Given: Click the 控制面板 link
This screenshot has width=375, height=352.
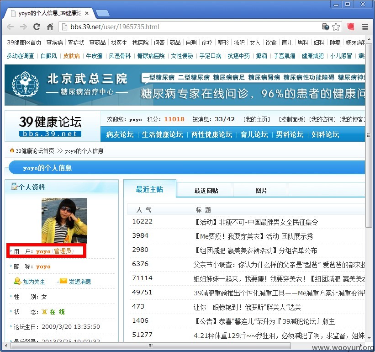Looking at the screenshot, I should (x=292, y=119).
